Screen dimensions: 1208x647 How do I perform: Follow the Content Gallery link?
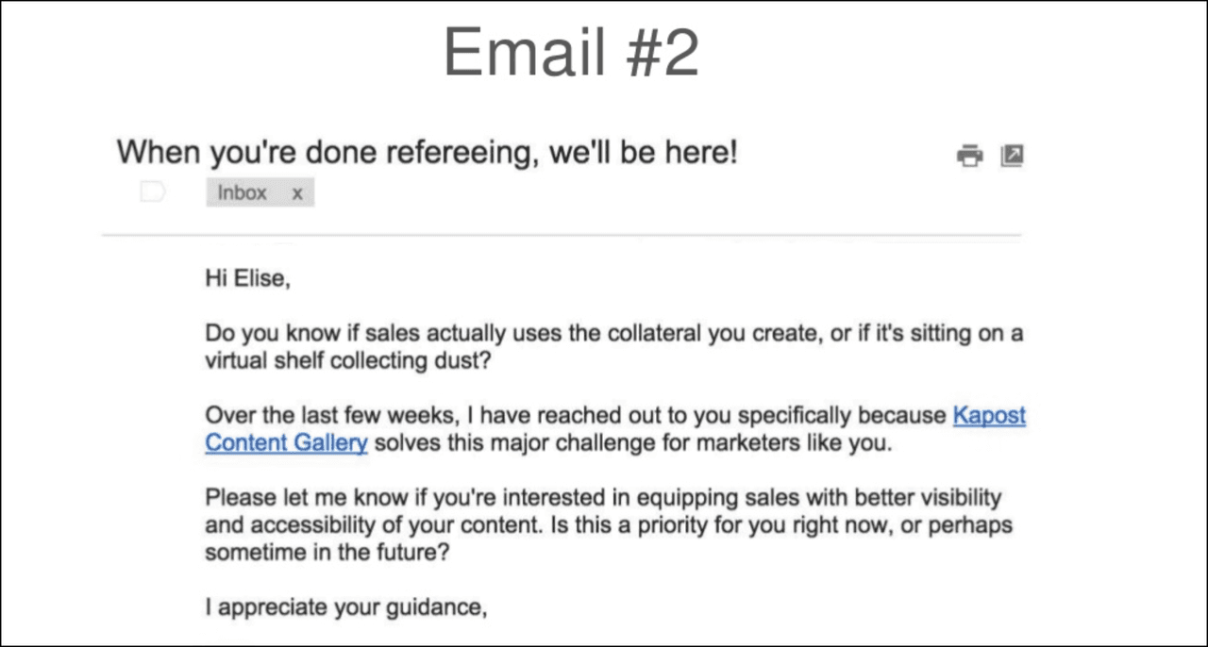point(286,442)
